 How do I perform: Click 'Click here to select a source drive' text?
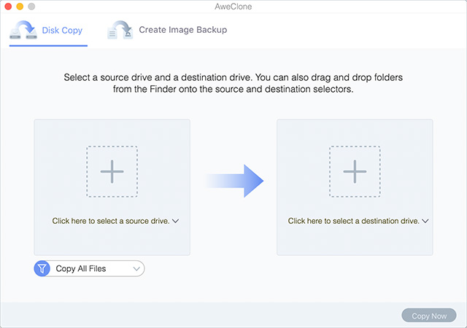pyautogui.click(x=111, y=221)
